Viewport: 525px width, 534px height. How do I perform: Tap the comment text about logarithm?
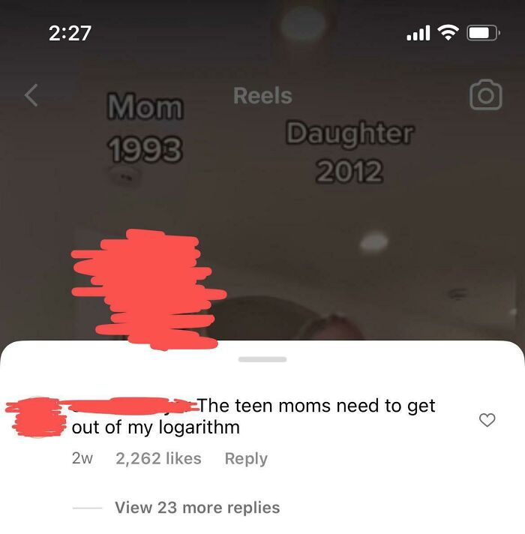253,416
